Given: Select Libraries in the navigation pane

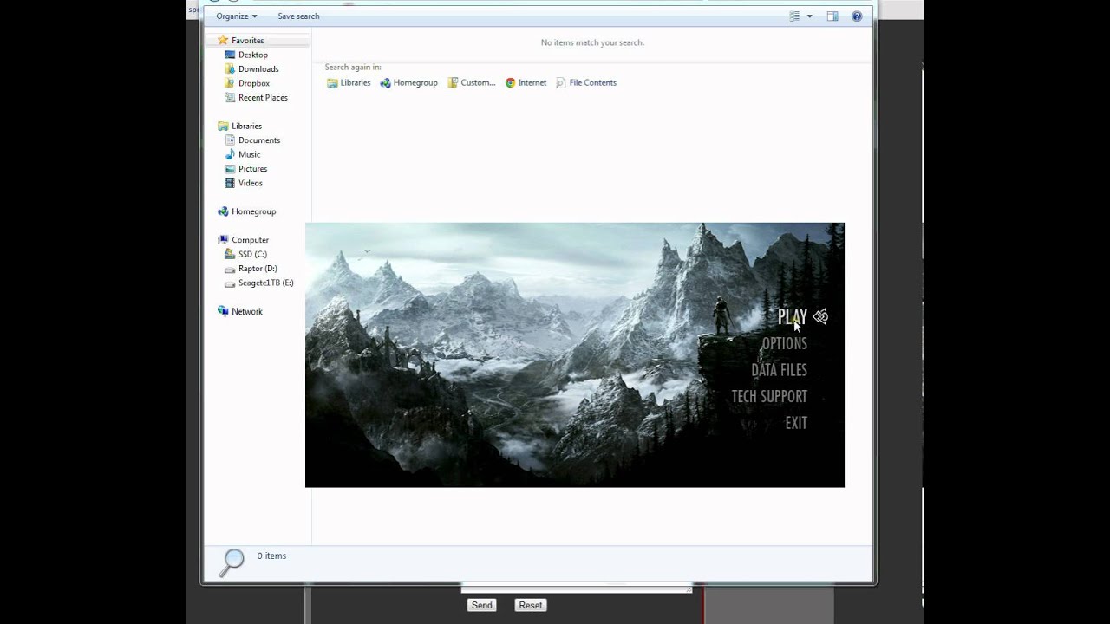Looking at the screenshot, I should [246, 126].
